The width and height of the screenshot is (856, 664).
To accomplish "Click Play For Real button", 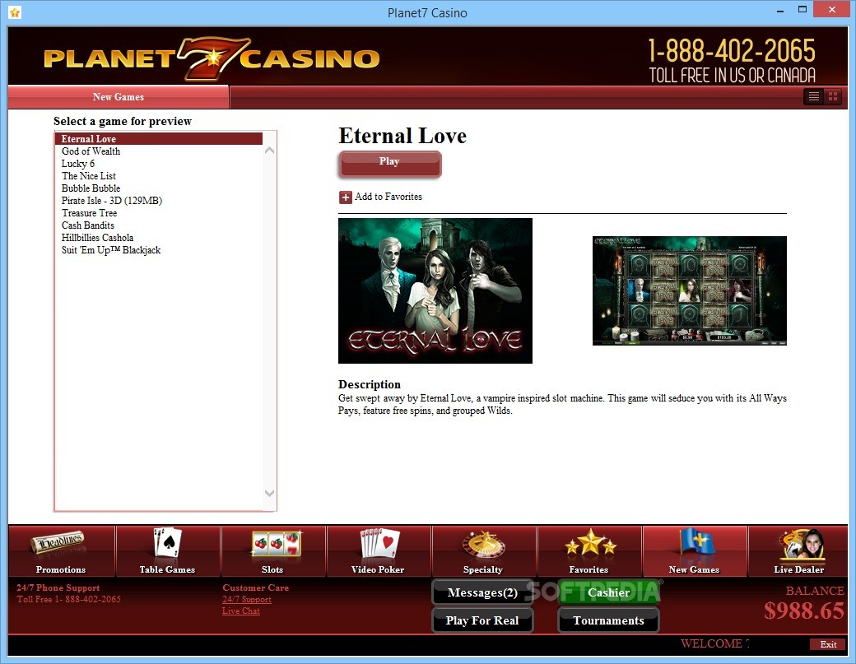I will [x=482, y=620].
